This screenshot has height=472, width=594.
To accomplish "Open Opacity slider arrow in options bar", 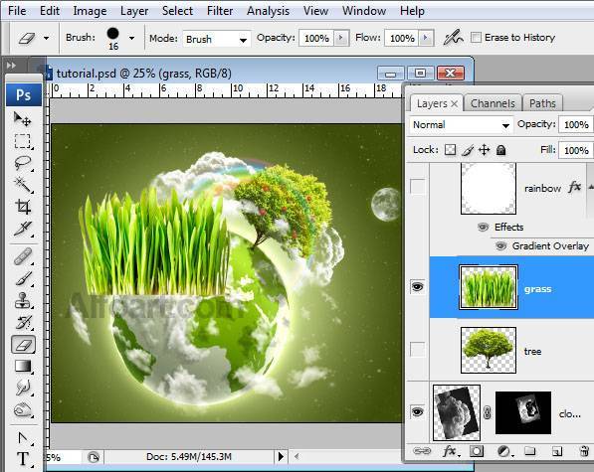I will coord(341,38).
